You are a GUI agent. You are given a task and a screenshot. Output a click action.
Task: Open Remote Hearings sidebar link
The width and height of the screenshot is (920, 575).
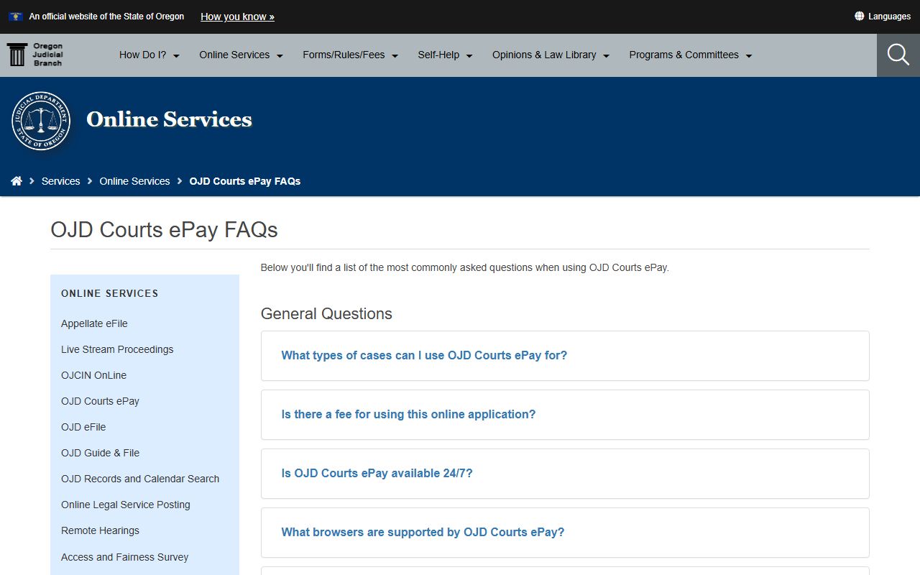point(100,530)
